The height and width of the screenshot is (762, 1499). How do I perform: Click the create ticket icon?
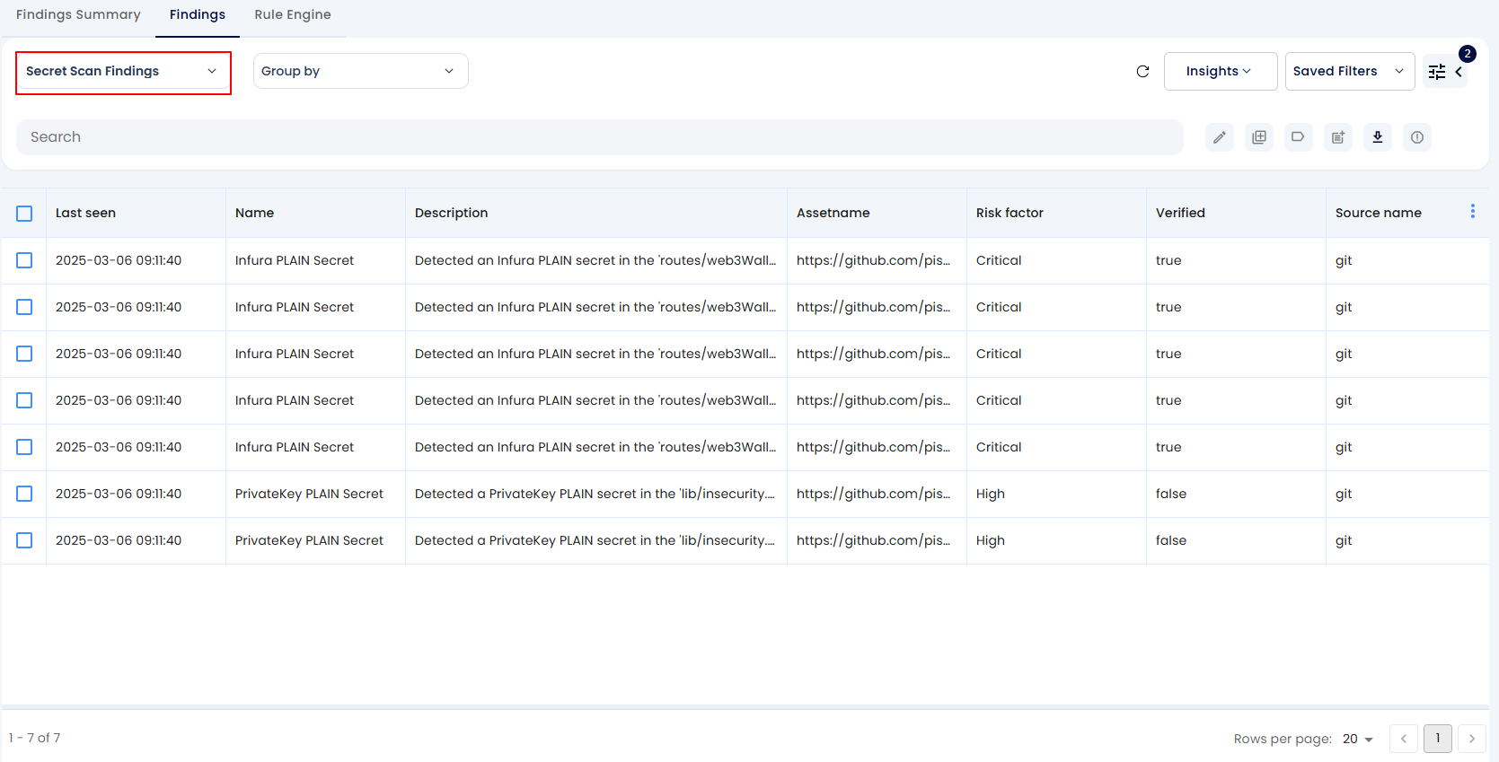click(x=1337, y=137)
